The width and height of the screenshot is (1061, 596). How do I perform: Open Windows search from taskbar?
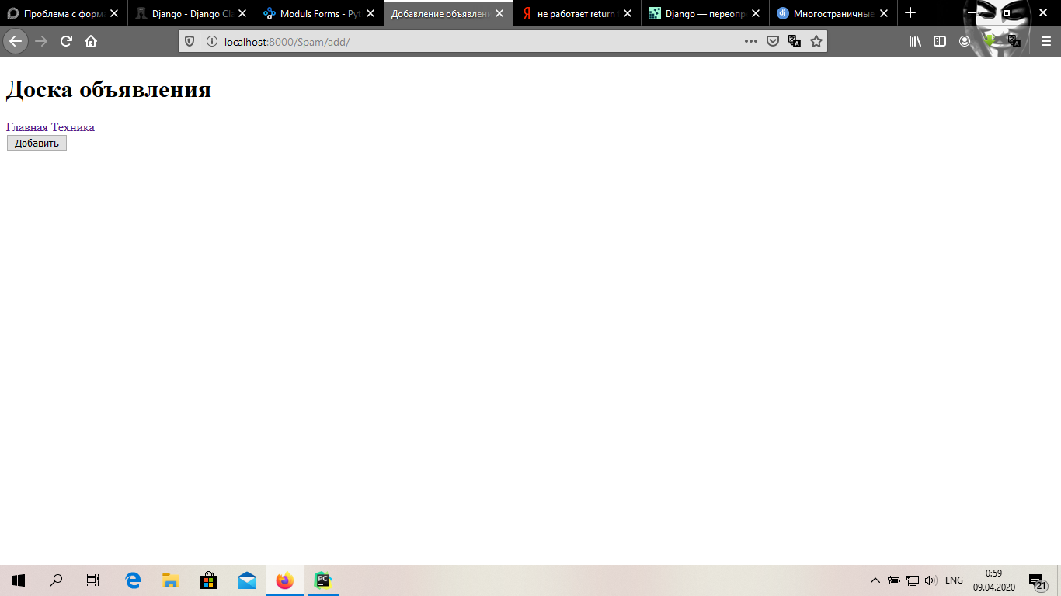56,580
